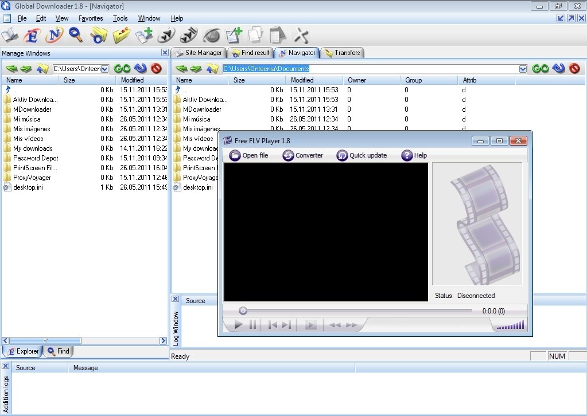Click the up-folder icon in Manage Windows panel
The image size is (587, 416).
(42, 68)
